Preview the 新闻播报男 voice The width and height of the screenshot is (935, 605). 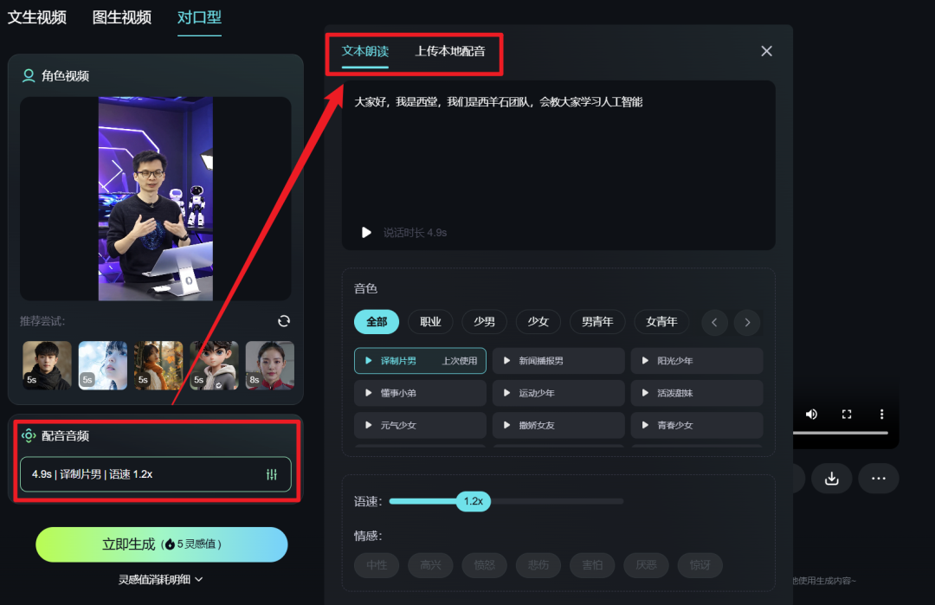pos(558,361)
